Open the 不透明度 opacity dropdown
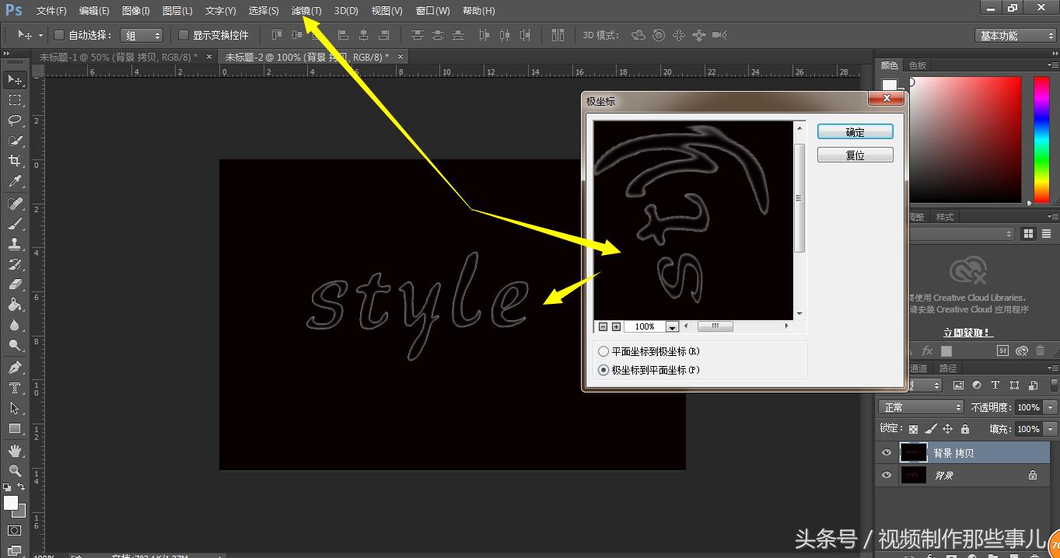Viewport: 1060px width, 558px height. (x=1050, y=406)
